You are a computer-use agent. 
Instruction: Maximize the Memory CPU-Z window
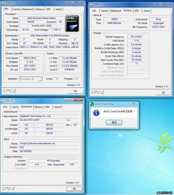[x=161, y=4]
